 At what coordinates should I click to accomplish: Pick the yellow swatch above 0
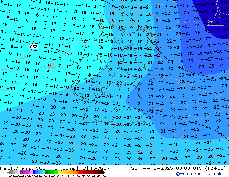[59, 172]
